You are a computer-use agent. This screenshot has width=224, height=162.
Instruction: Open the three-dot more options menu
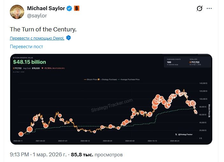(x=209, y=9)
